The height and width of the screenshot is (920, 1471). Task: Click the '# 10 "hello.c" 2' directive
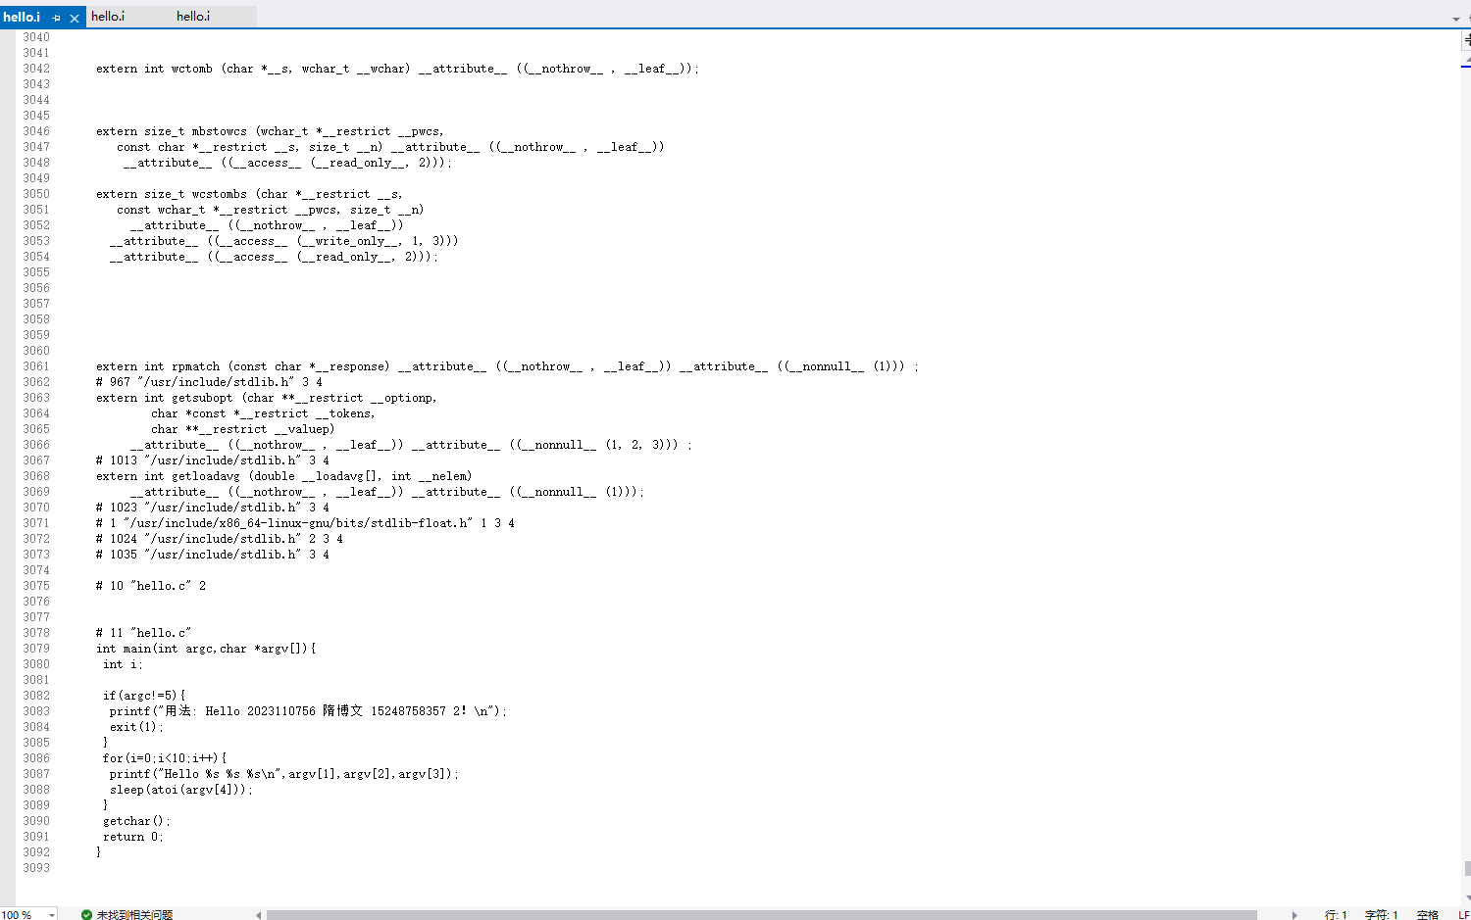point(151,586)
